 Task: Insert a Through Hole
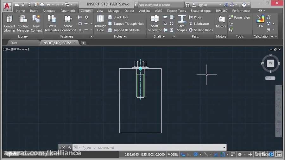tap(100, 24)
